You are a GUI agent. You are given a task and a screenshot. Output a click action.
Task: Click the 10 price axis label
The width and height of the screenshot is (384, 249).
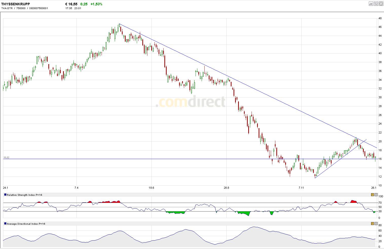(380, 185)
